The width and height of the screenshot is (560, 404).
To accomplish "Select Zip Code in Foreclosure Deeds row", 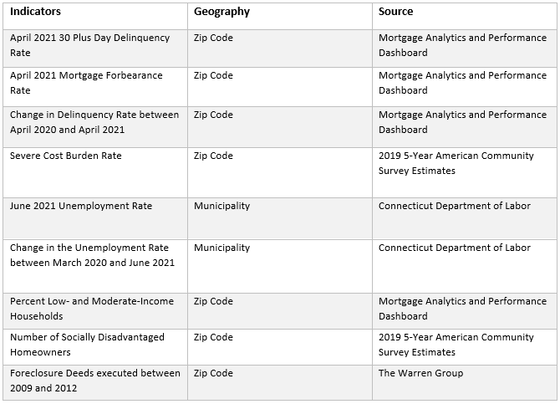I will [x=213, y=373].
